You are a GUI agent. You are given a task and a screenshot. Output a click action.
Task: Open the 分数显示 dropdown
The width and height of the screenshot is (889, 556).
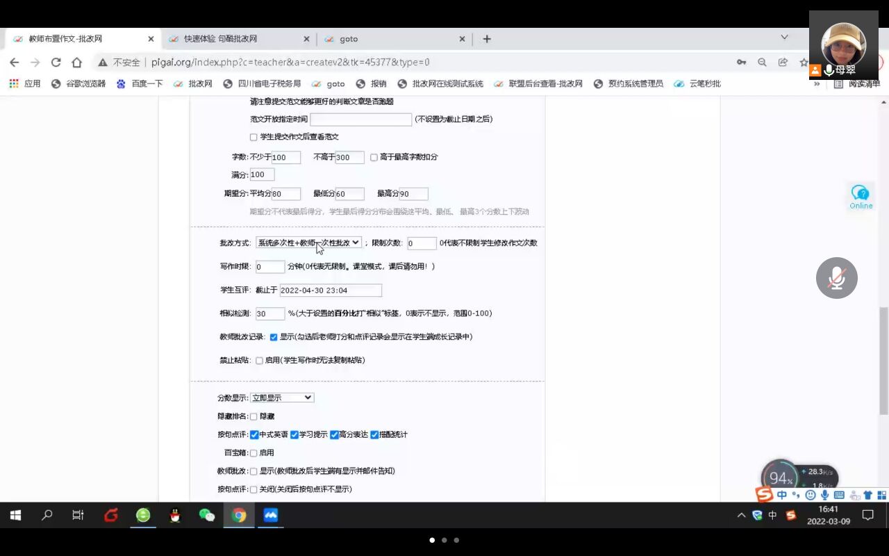pyautogui.click(x=282, y=398)
